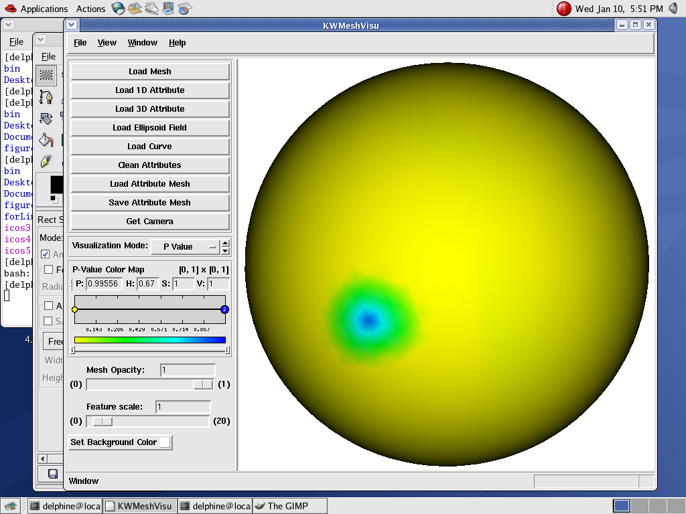This screenshot has height=514, width=686.
Task: Select GIMP's Rectangle Select tool
Action: [x=46, y=74]
